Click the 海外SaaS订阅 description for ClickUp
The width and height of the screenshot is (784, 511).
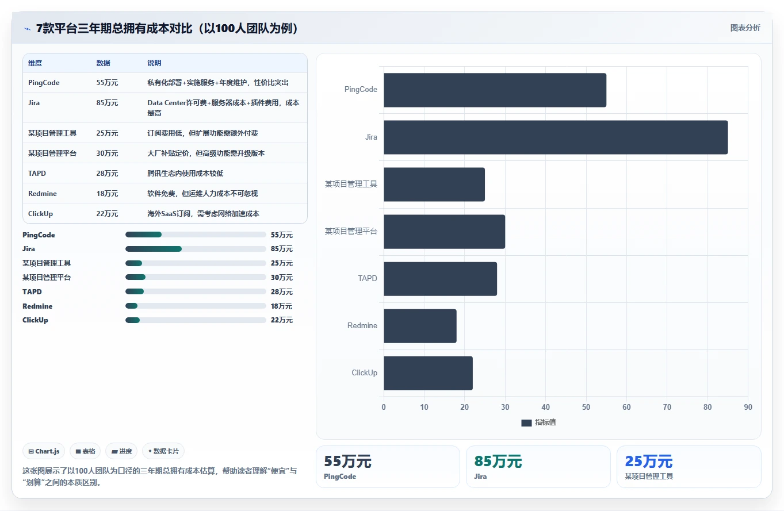tap(203, 214)
